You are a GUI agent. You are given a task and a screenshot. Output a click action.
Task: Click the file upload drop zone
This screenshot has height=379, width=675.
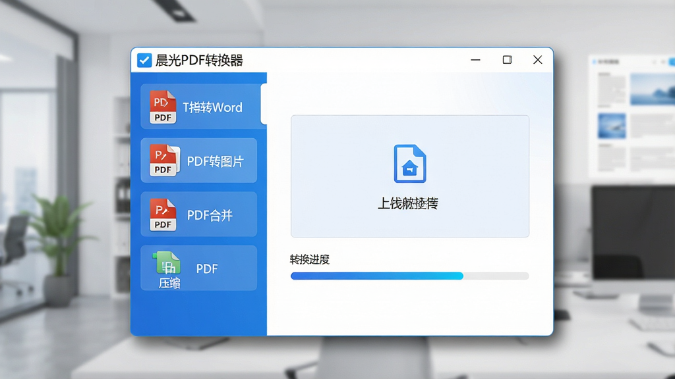[x=410, y=176]
